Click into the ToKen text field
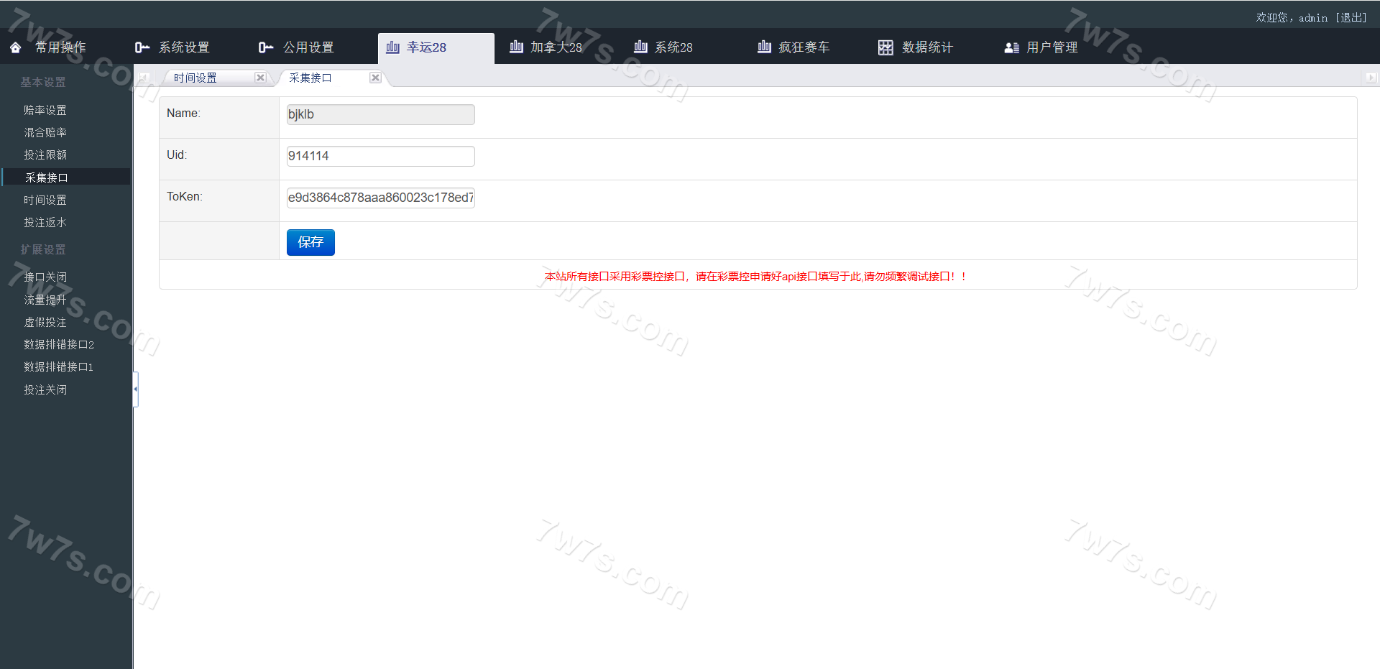 pyautogui.click(x=380, y=198)
